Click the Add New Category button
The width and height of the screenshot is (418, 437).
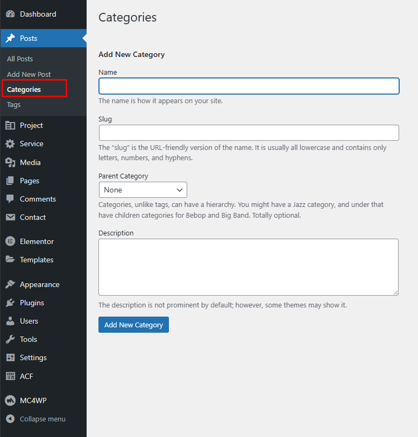133,325
